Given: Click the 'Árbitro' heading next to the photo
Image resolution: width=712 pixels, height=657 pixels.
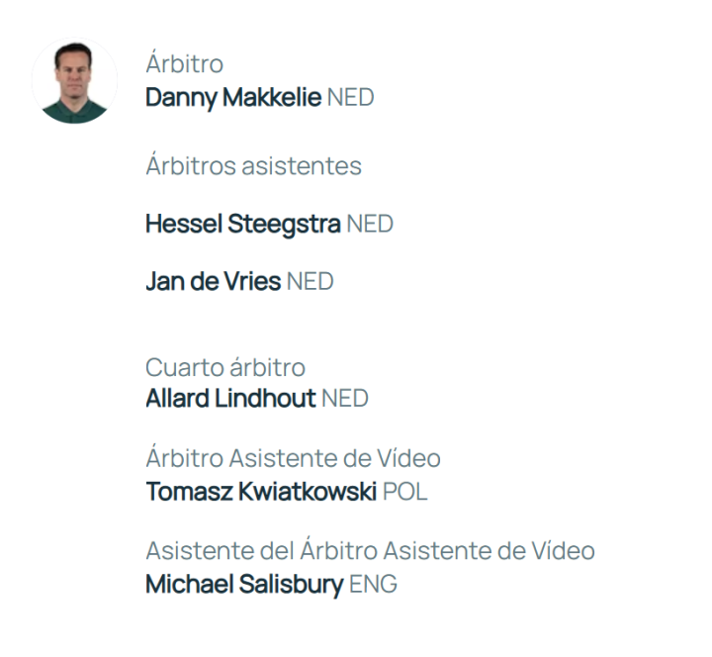Looking at the screenshot, I should 184,64.
